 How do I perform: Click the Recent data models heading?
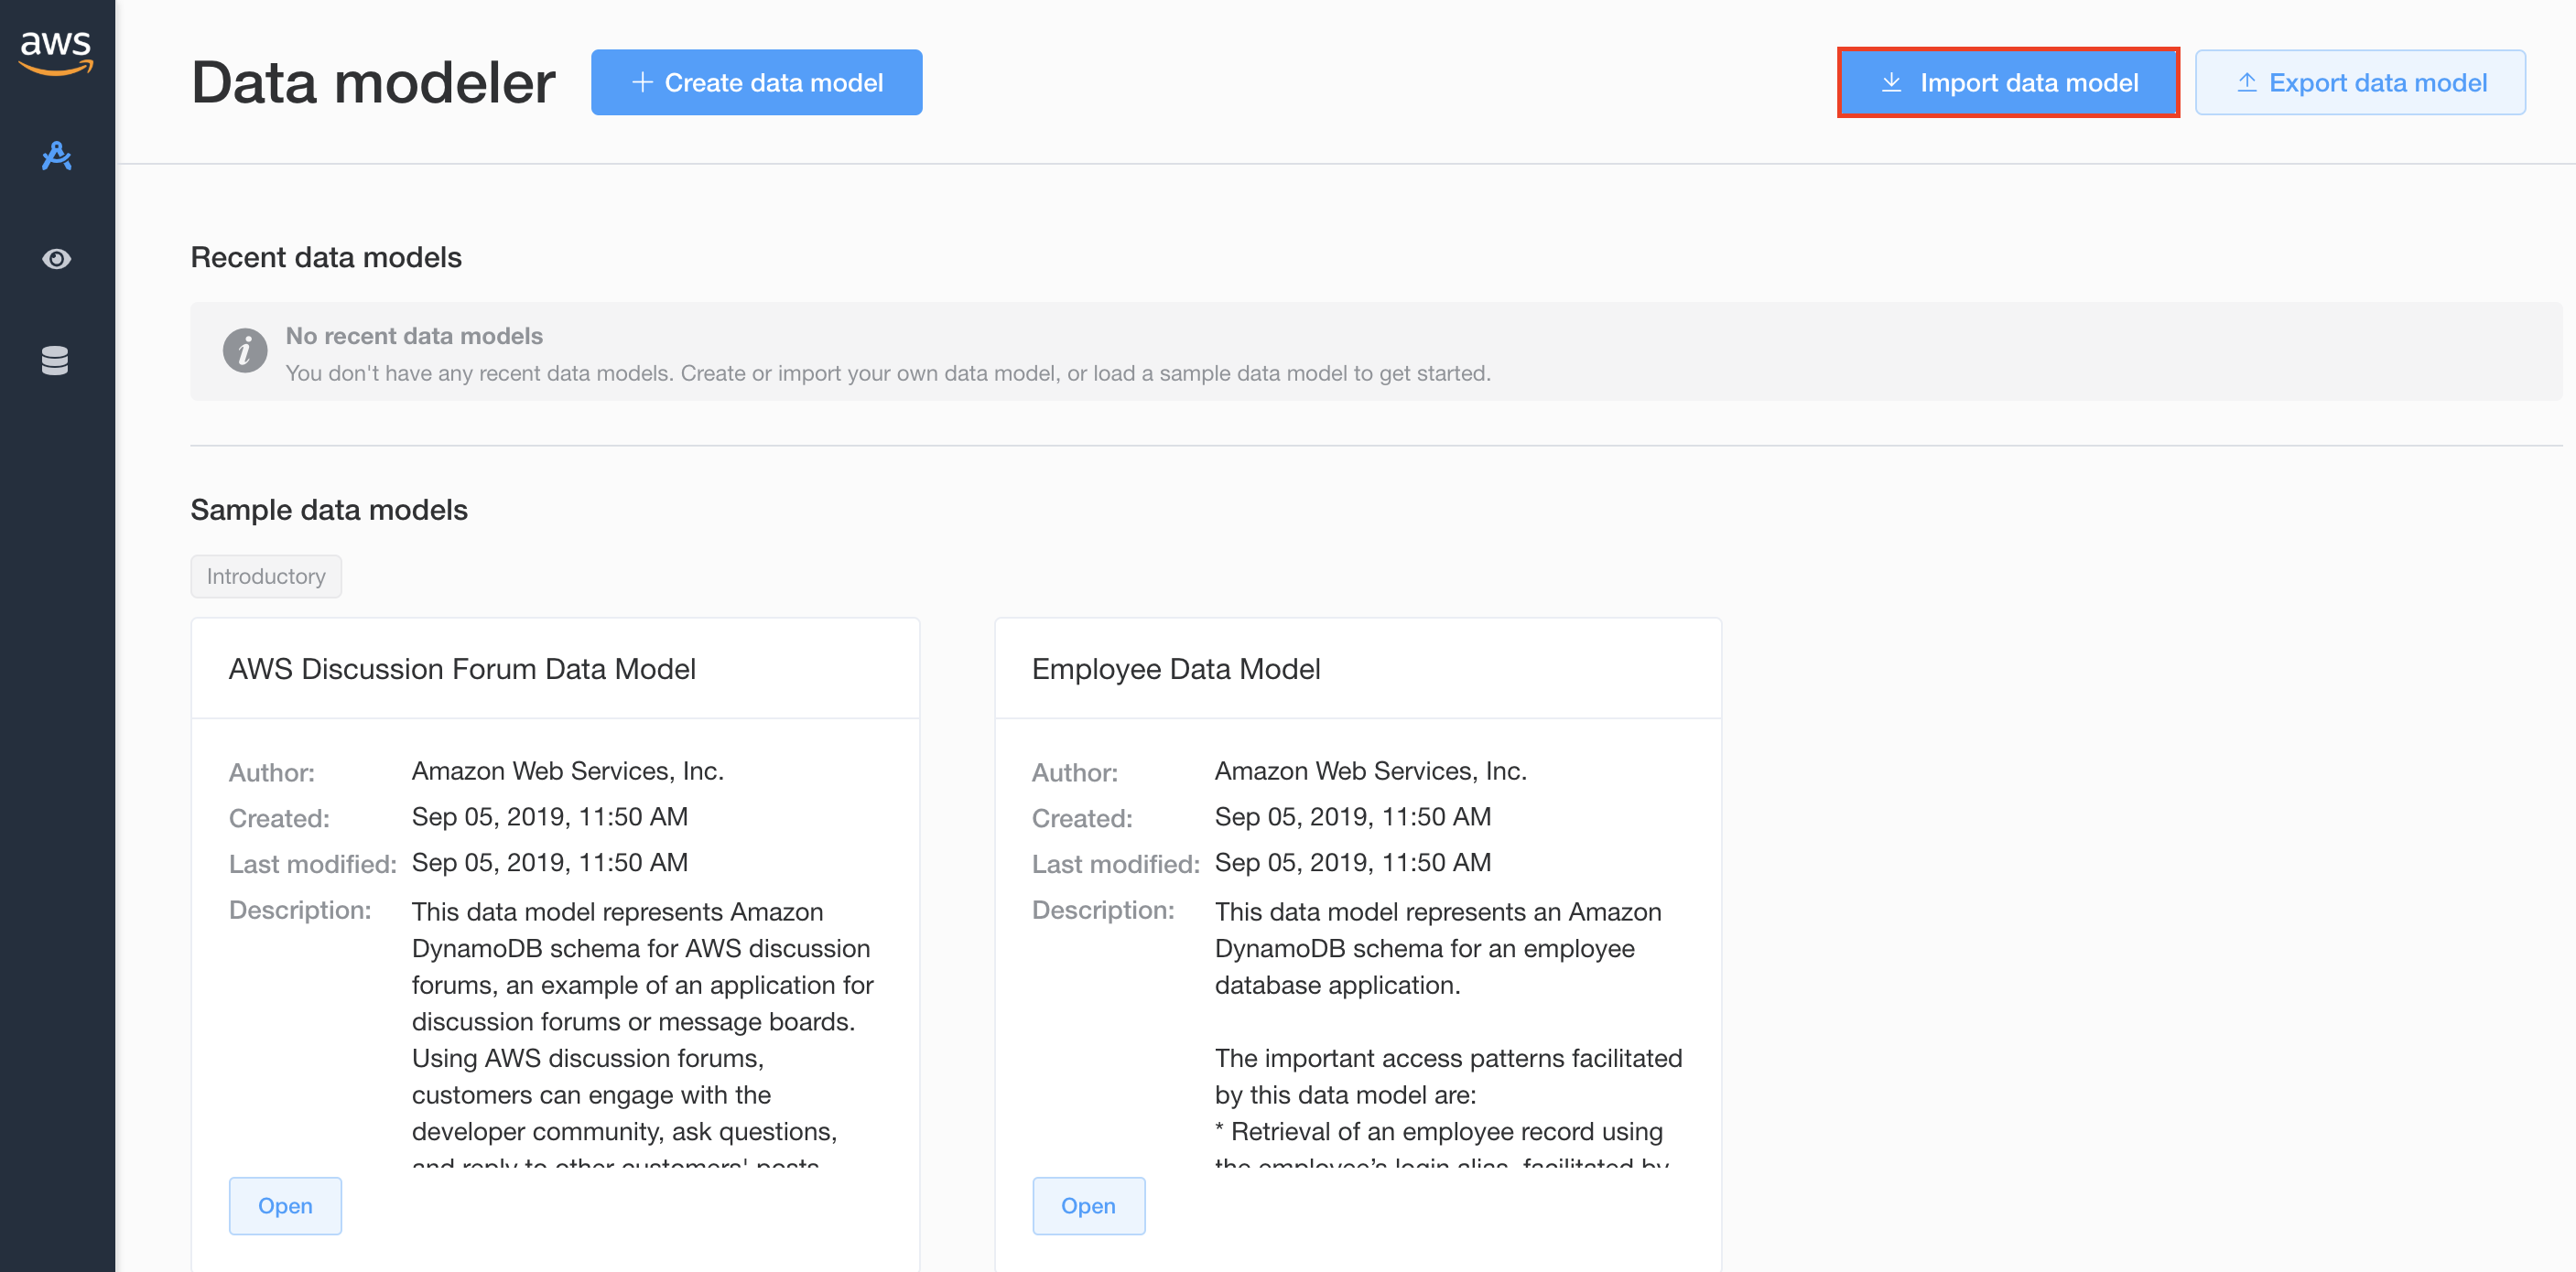(x=326, y=257)
